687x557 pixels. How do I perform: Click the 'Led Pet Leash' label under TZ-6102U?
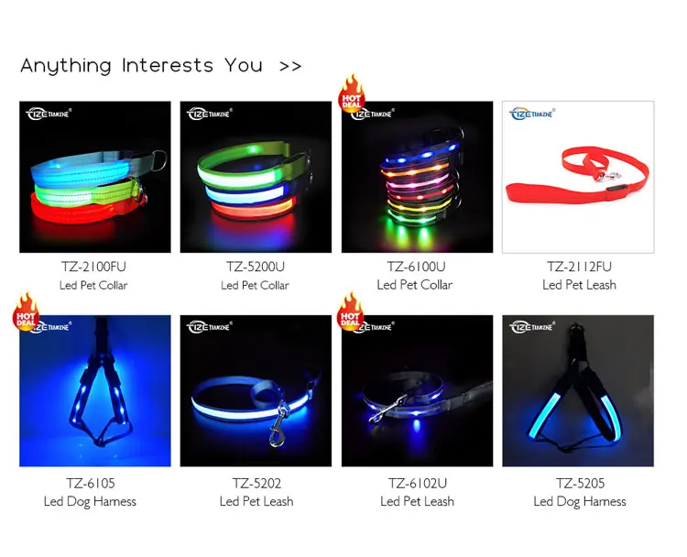(x=417, y=501)
